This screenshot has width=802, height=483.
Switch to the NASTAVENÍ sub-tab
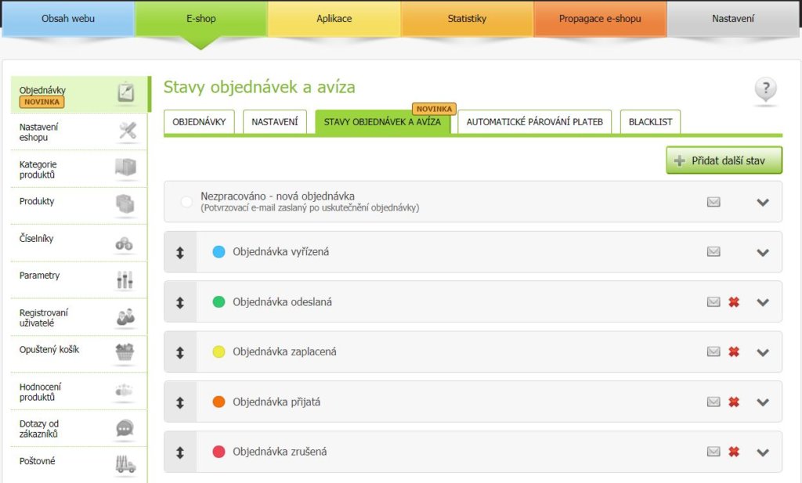[x=275, y=121]
